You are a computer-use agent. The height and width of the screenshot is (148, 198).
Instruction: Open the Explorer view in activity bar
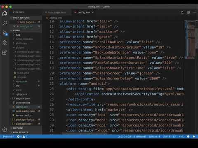tap(5, 14)
